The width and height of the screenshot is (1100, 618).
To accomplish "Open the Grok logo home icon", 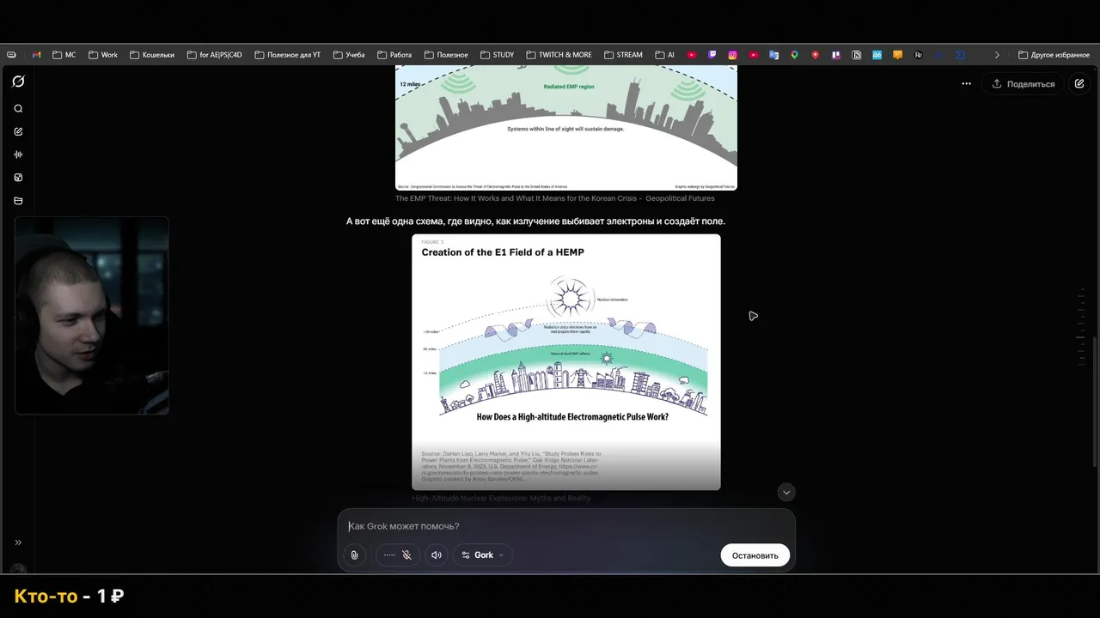I will [18, 82].
